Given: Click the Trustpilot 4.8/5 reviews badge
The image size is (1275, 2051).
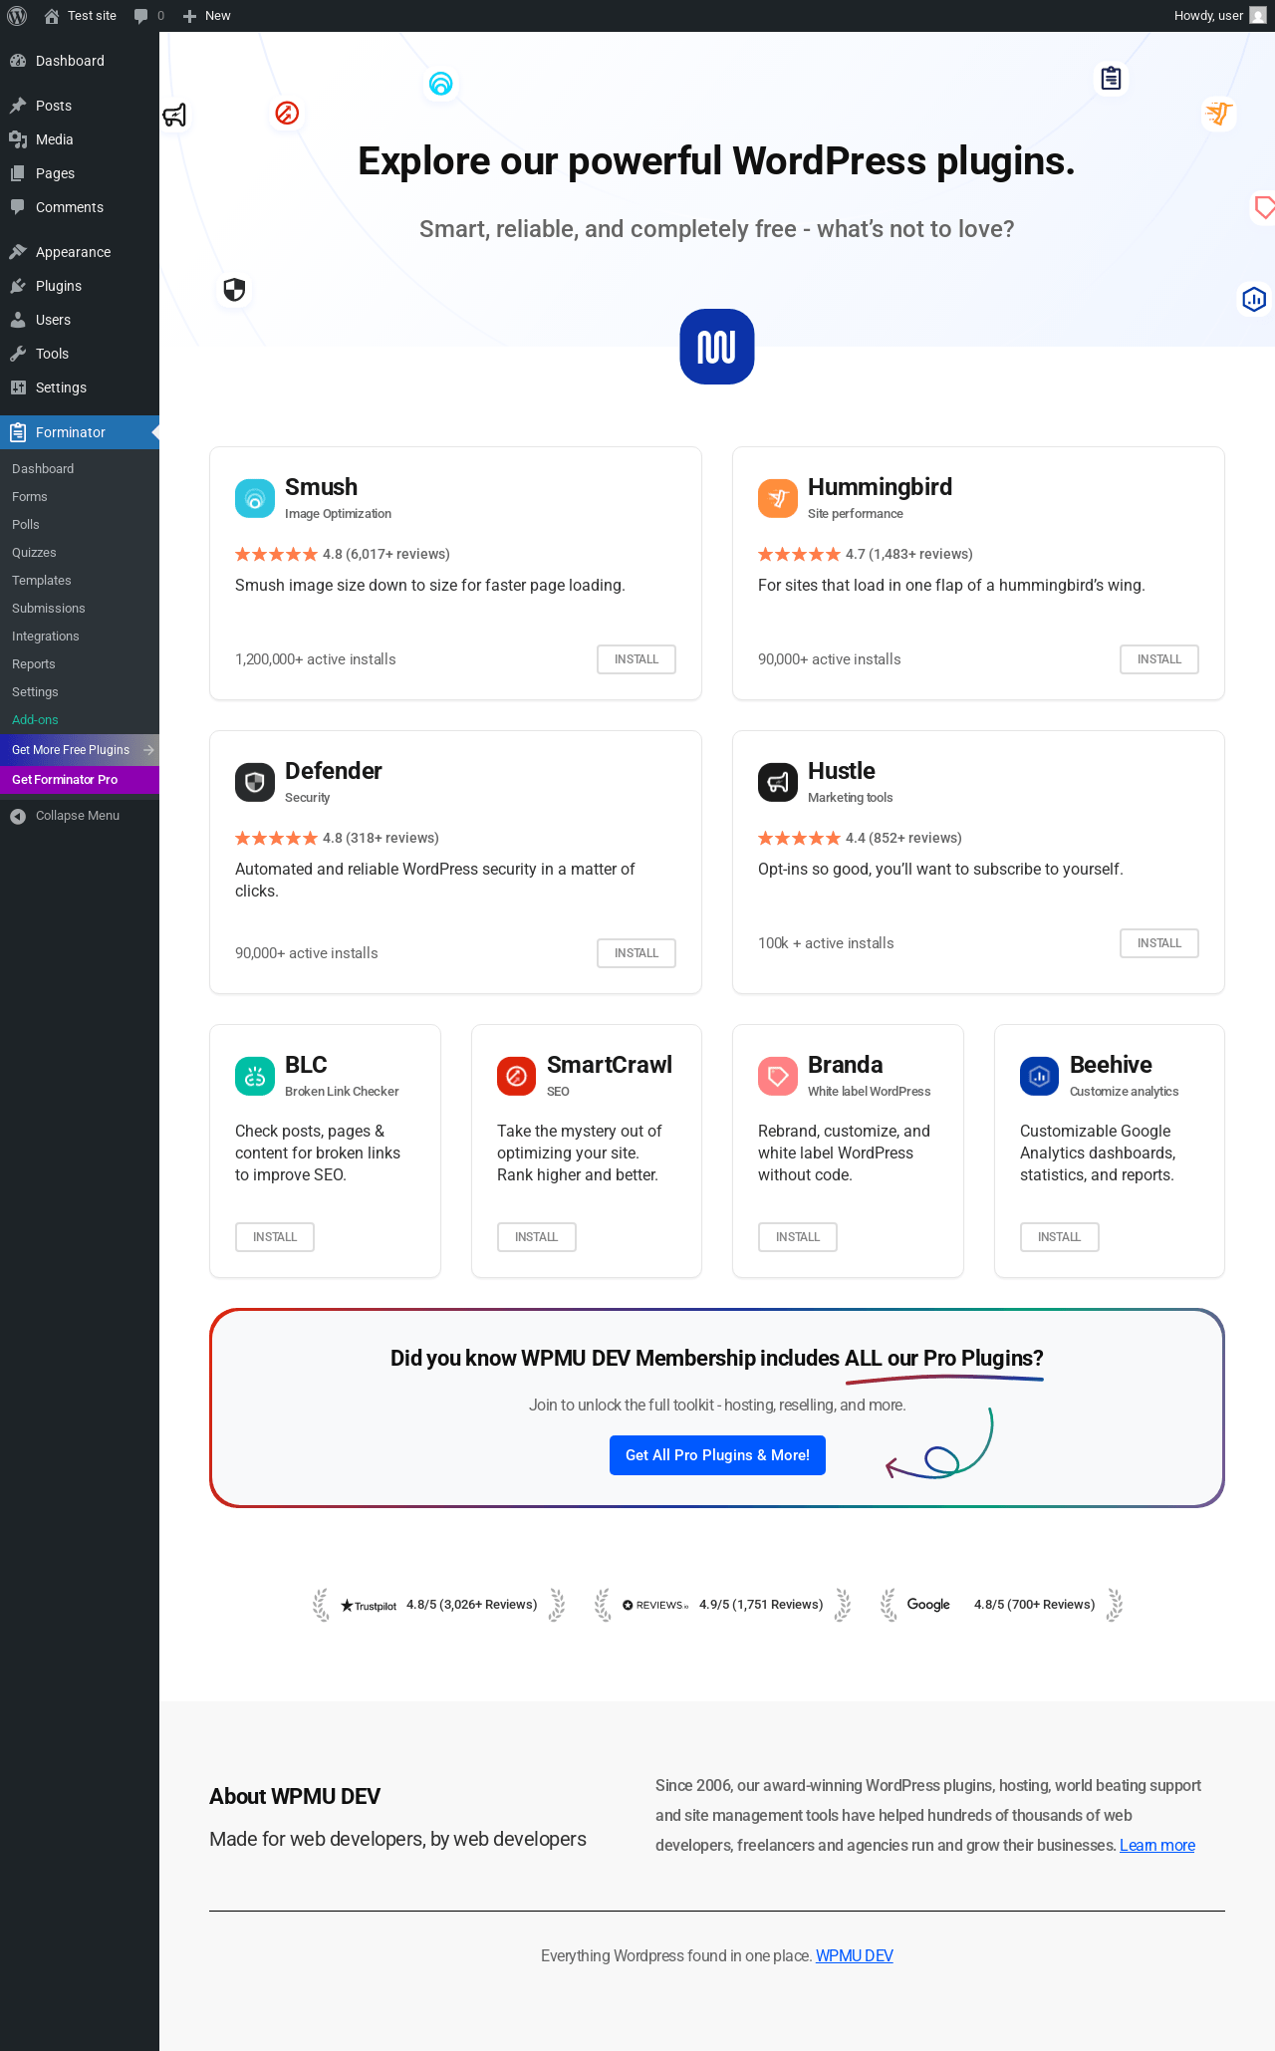Looking at the screenshot, I should pyautogui.click(x=439, y=1605).
